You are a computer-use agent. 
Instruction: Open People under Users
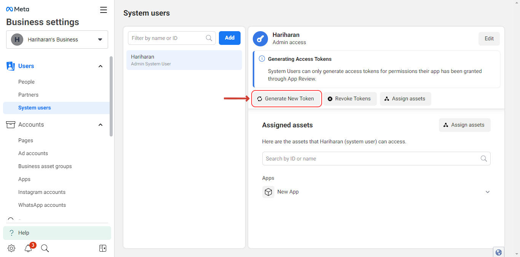tap(26, 82)
